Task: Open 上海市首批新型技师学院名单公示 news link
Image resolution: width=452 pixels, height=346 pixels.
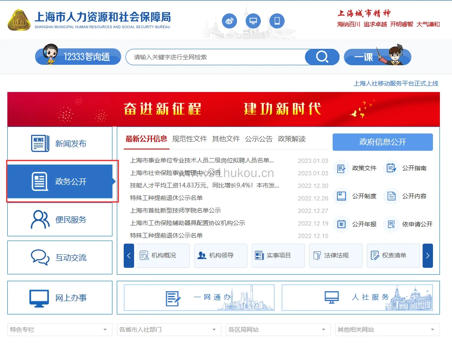Action: click(175, 210)
